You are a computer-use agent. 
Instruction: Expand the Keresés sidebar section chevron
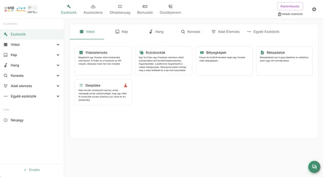(58, 75)
